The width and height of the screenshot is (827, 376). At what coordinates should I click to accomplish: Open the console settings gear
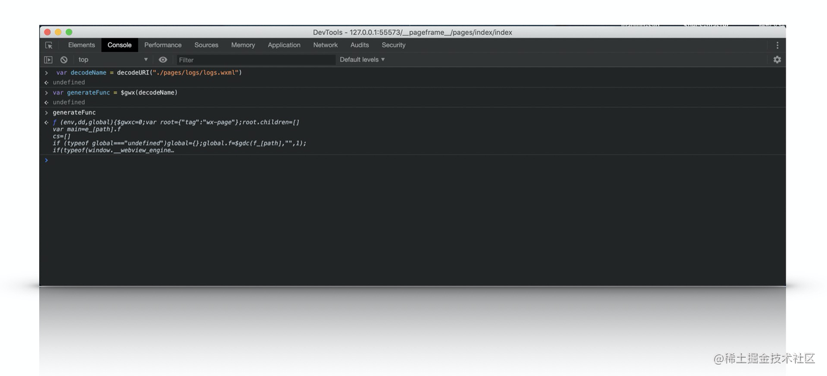(x=777, y=60)
